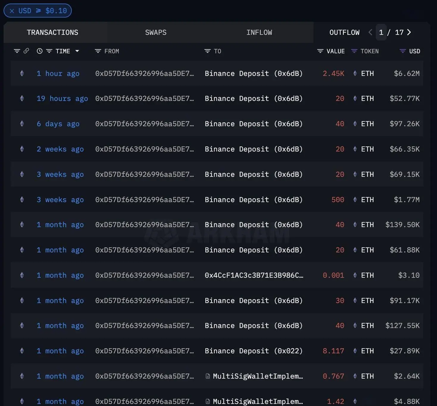Click the $91.17K USD amount
Viewport: 437px width, 406px height.
(405, 301)
